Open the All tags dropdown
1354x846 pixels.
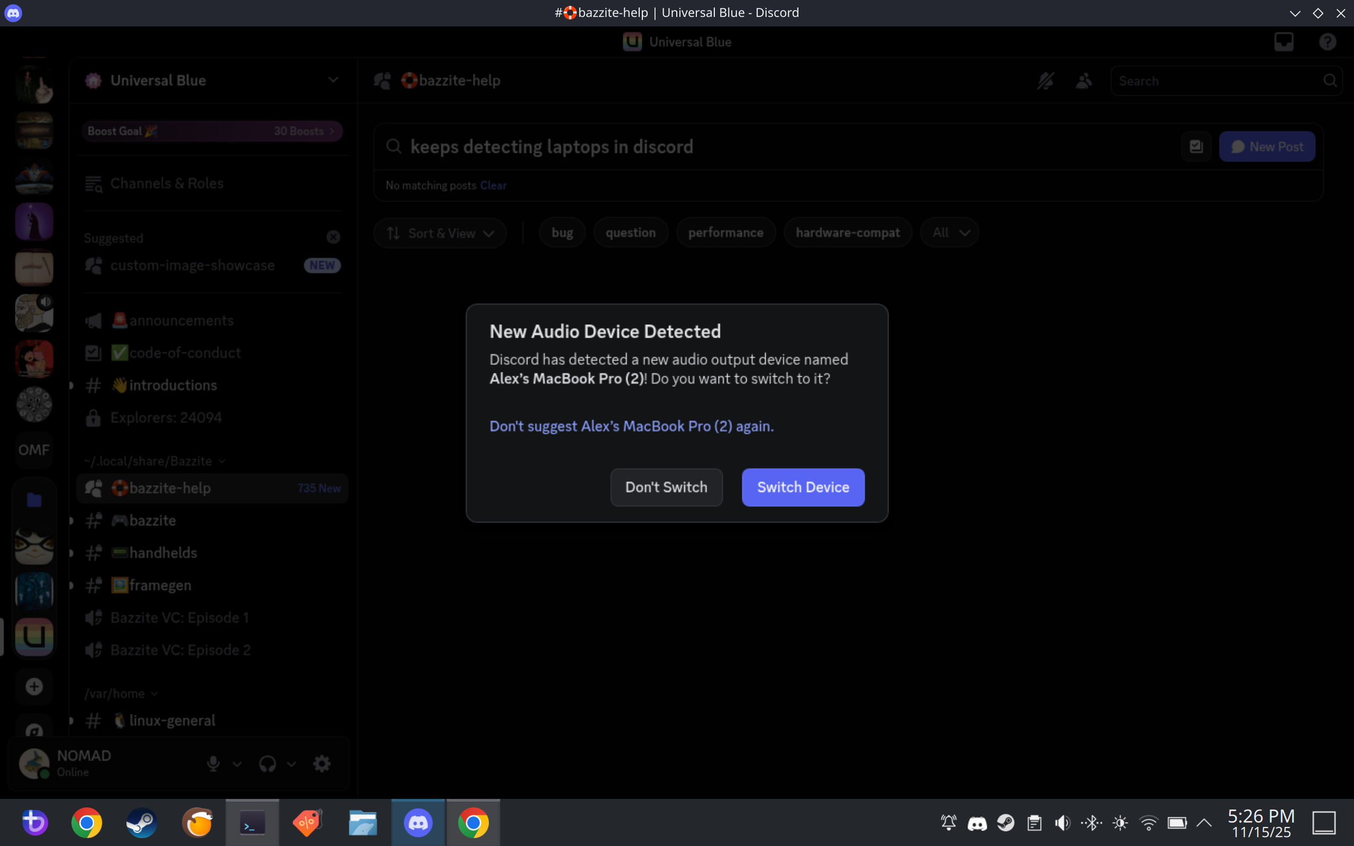[949, 232]
